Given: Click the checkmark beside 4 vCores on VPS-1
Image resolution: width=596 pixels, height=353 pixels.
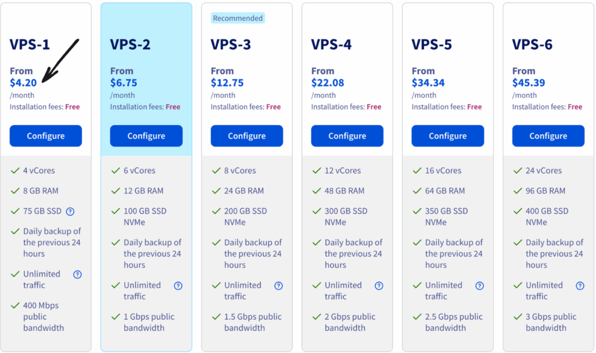Looking at the screenshot, I should 15,170.
